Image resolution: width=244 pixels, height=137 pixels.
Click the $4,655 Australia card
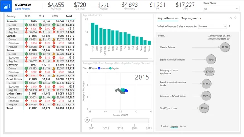click(56, 6)
